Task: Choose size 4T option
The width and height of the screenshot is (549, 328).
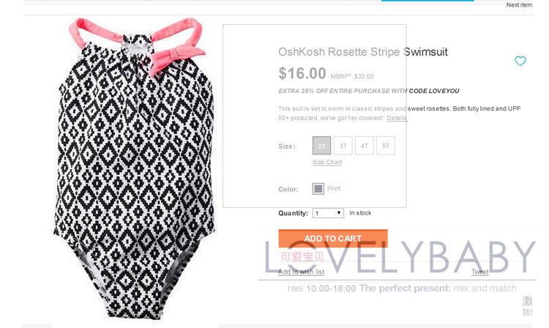Action: pyautogui.click(x=365, y=146)
